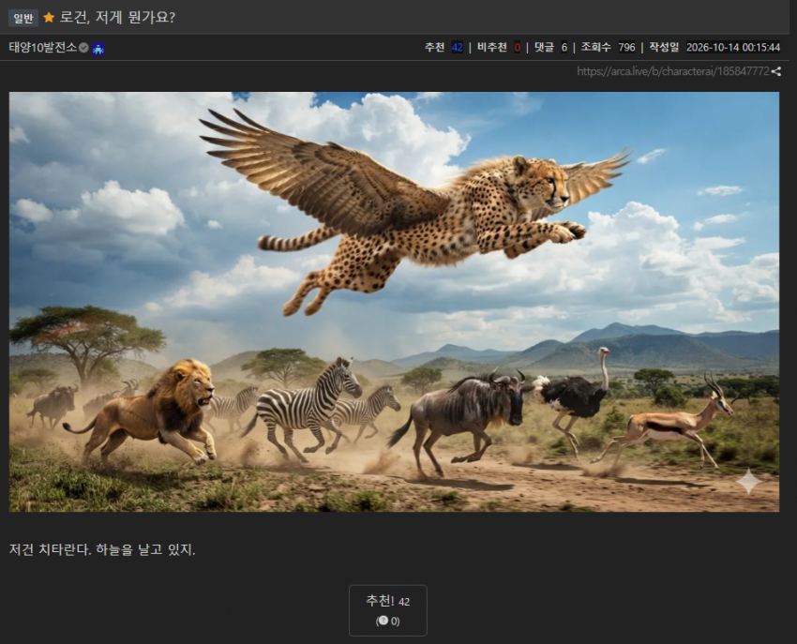Click the share icon beside the post URL
Screen dimensions: 797x644
click(775, 71)
